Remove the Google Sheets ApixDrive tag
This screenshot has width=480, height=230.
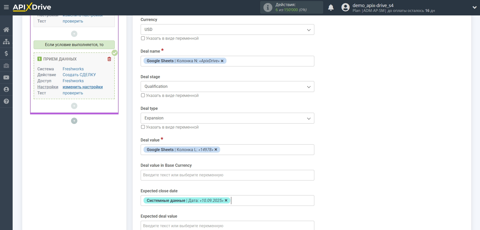coord(222,61)
